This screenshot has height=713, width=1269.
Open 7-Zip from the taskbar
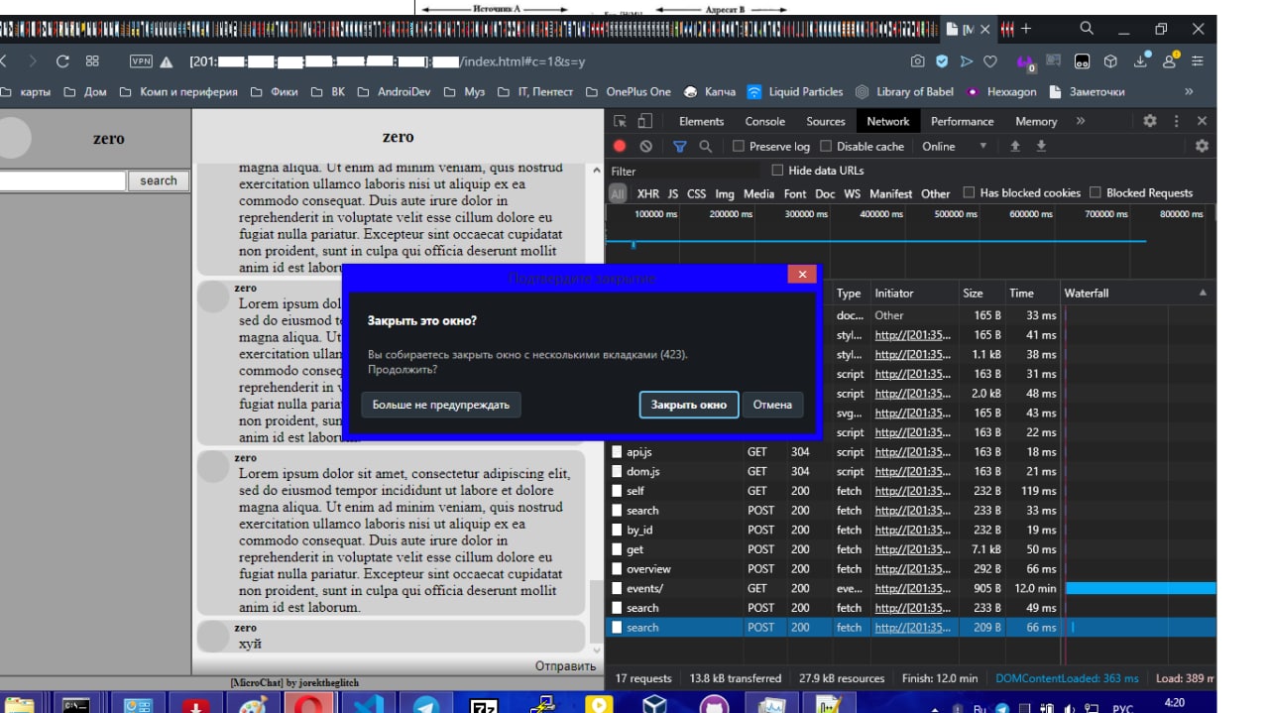pos(484,705)
